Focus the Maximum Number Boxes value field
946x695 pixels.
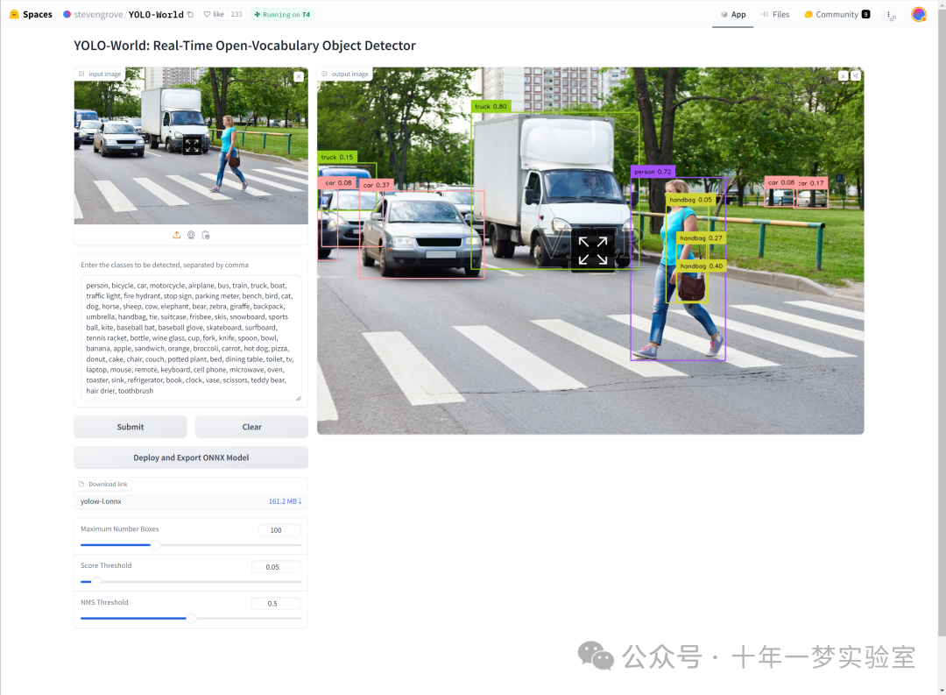279,530
